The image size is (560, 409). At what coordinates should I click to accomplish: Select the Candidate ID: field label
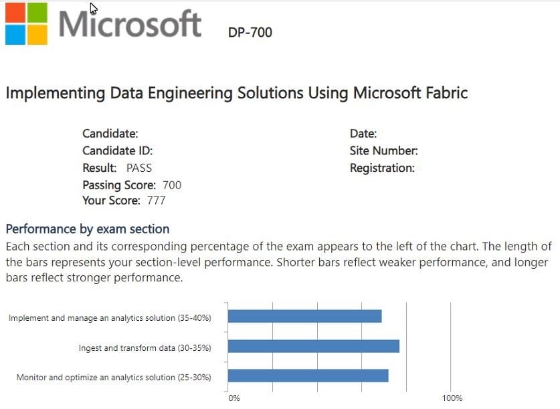pyautogui.click(x=118, y=151)
